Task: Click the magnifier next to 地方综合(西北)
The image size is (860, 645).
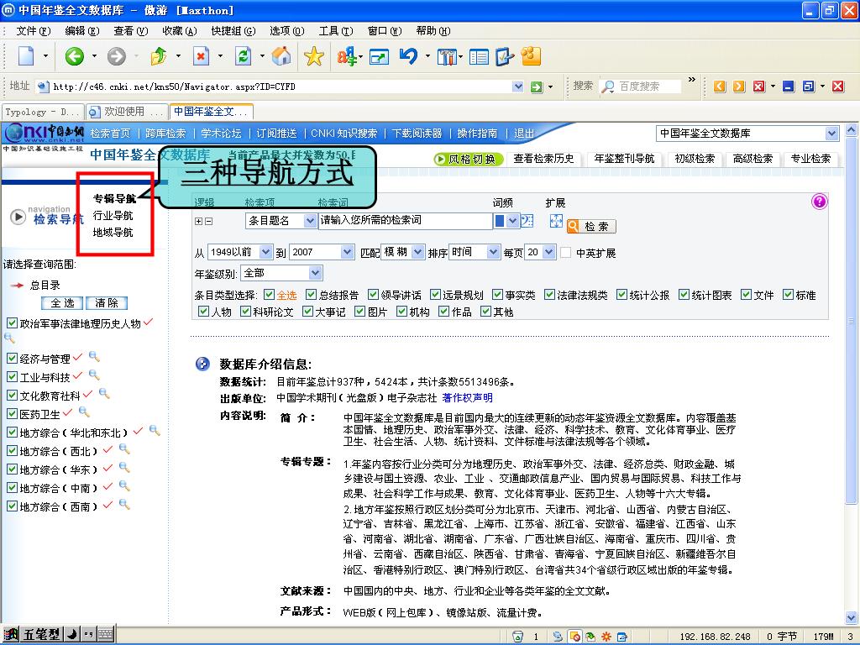Action: click(x=124, y=449)
